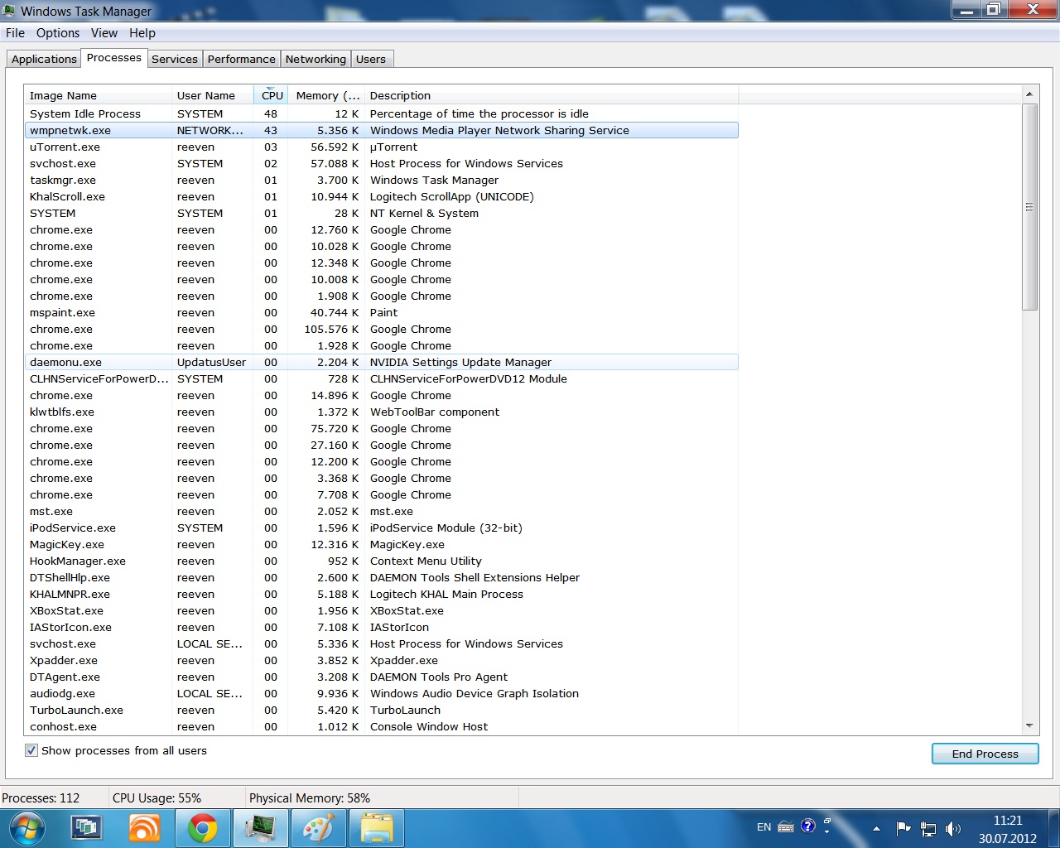The height and width of the screenshot is (848, 1060).
Task: Open Paint from the taskbar
Action: (317, 828)
